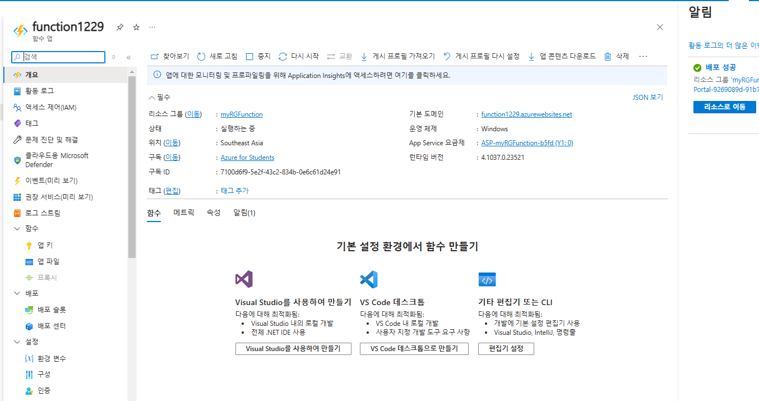Restart the app with 다시 시작
The height and width of the screenshot is (401, 759).
click(299, 56)
